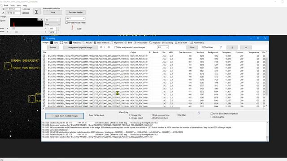
Task: Click the right ascension input field
Action: [13, 9]
